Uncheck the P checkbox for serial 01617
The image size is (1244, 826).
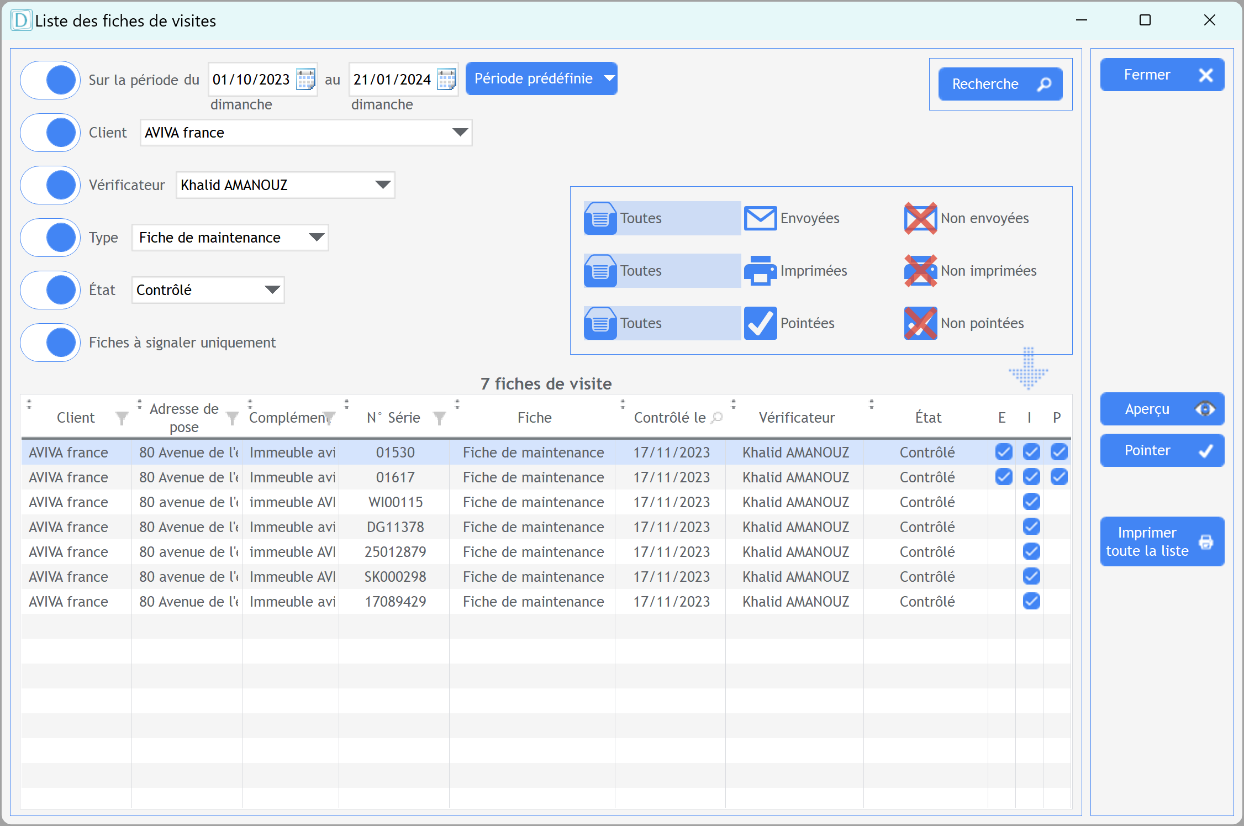click(1058, 477)
